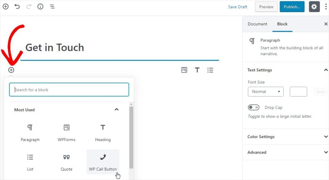Screen dimensions: 329x180
Task: Pick the List block in Most Used
Action: 30,162
